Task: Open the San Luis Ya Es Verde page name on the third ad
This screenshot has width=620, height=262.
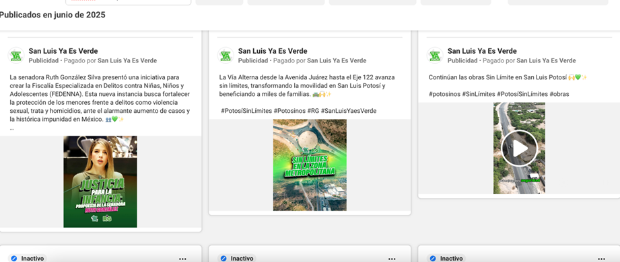Action: pos(482,51)
